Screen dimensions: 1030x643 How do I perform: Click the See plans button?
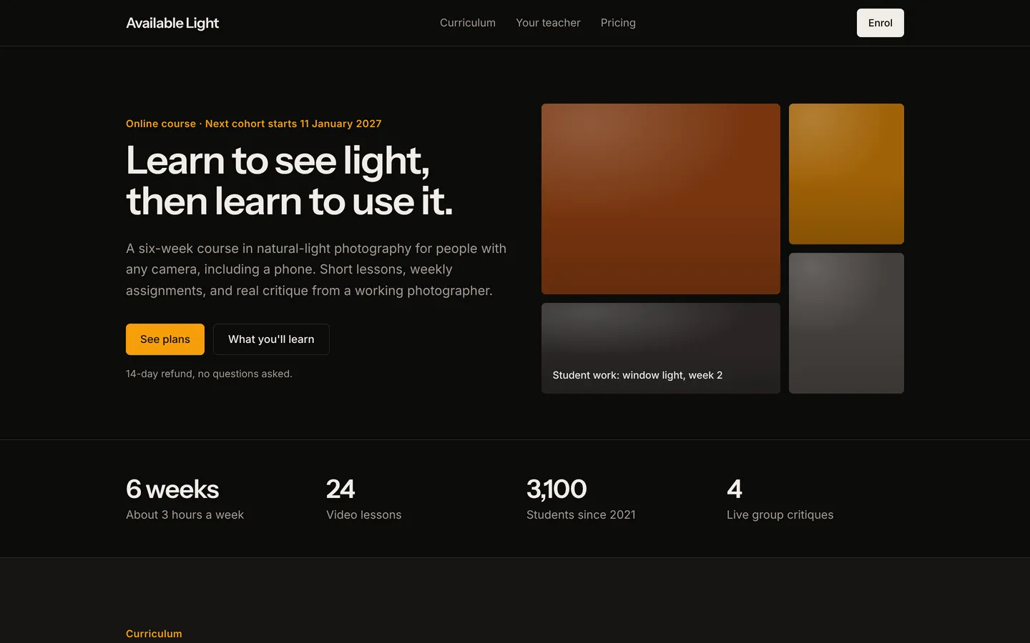165,339
